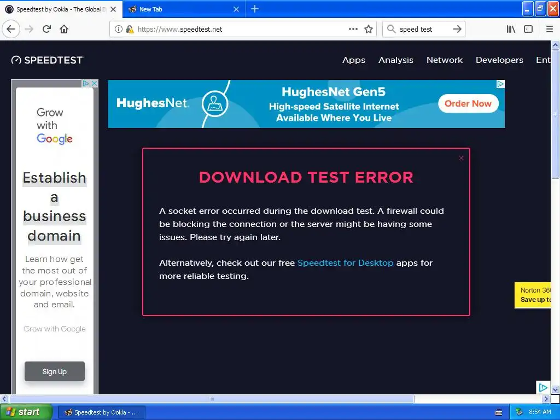Show site information icon in address bar
Viewport: 560px width, 420px height.
(x=119, y=29)
